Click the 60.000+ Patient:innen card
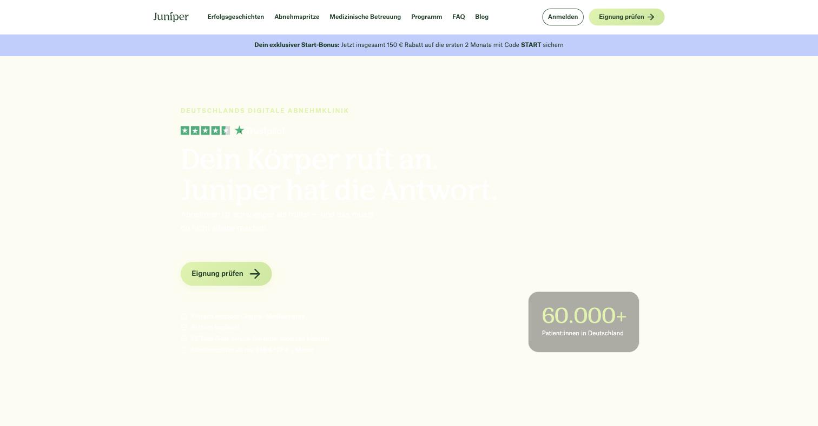Screen dimensions: 818x426 (584, 322)
